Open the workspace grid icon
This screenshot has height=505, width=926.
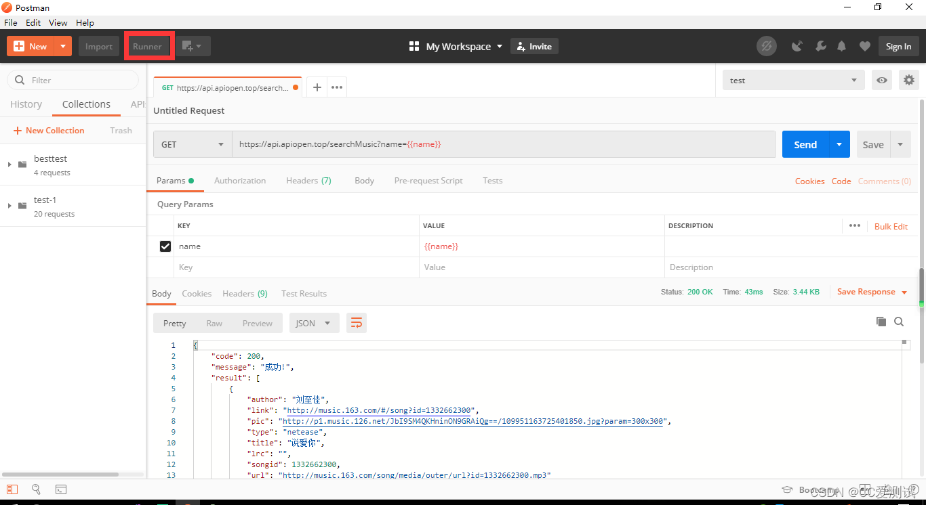tap(414, 46)
